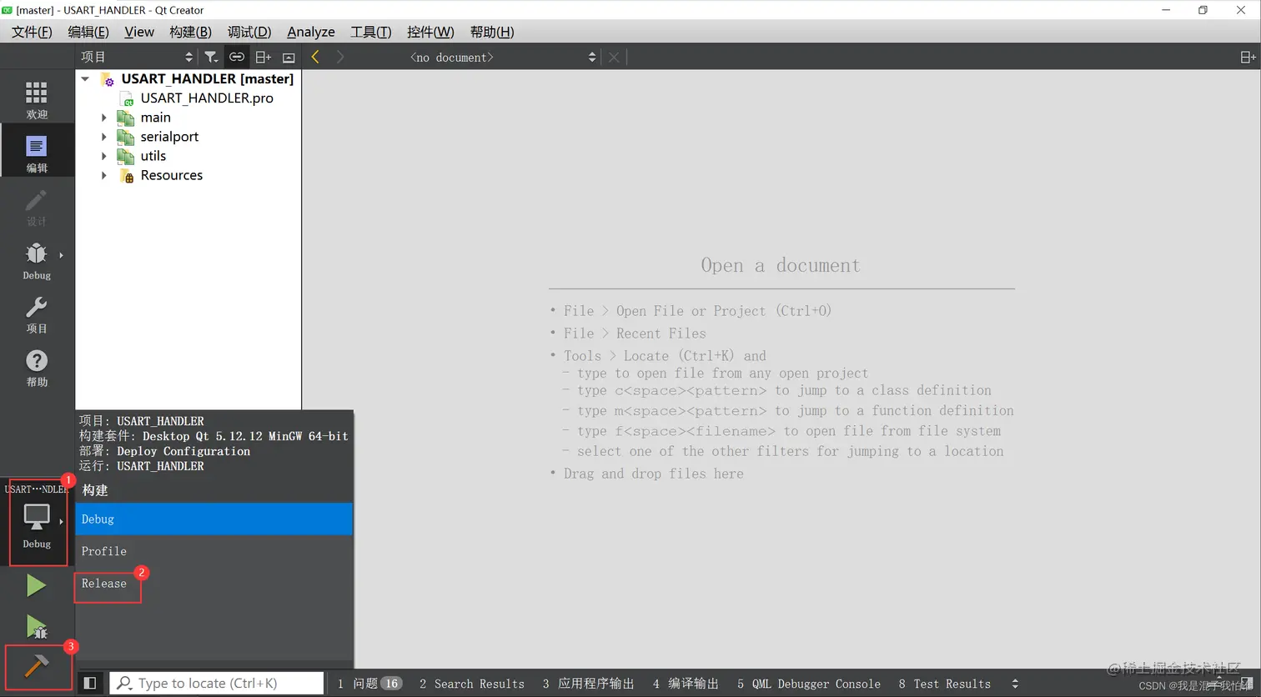Open the 调试(D) menu
Viewport: 1261px width, 697px height.
(249, 32)
